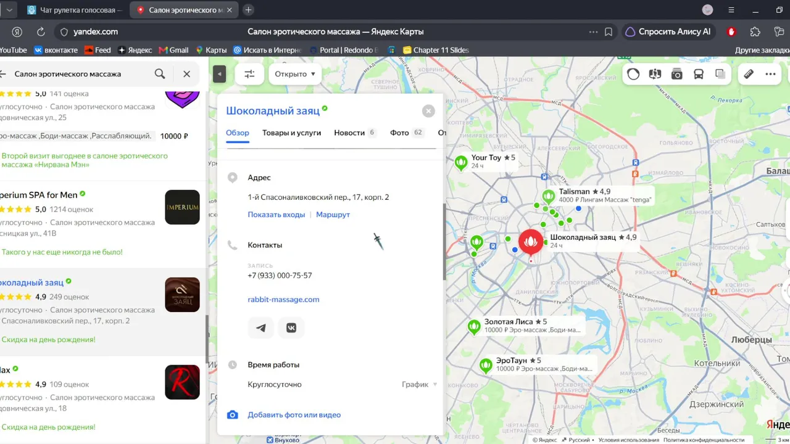Select the ЭроТаун map marker
790x444 pixels.
point(486,366)
